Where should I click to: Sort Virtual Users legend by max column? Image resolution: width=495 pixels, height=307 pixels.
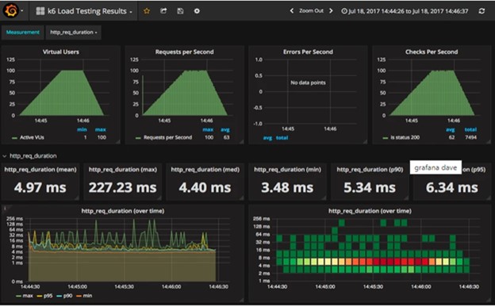pos(101,129)
